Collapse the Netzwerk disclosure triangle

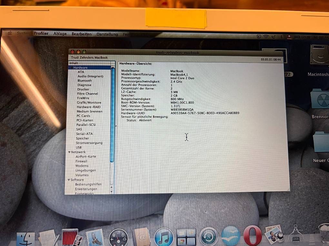(69, 152)
